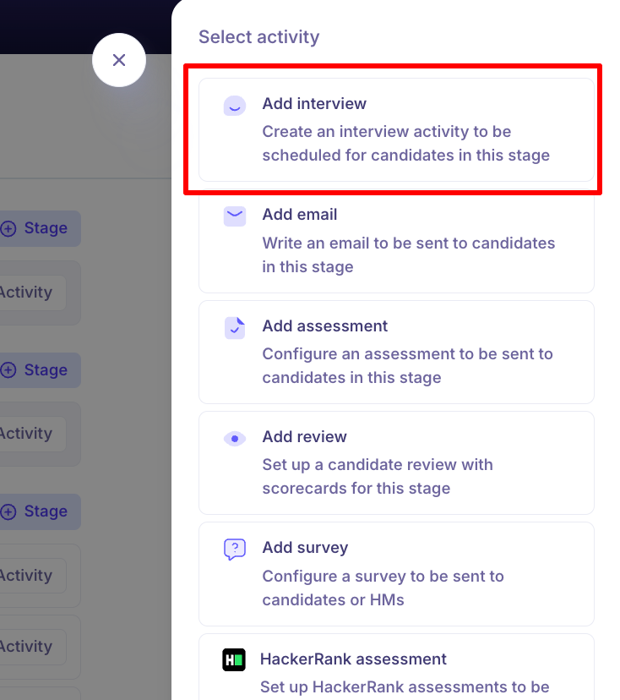
Task: Close the Select activity panel
Action: coord(119,60)
